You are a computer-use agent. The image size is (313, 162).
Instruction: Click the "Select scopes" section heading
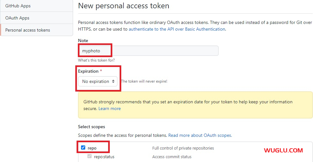pyautogui.click(x=91, y=127)
